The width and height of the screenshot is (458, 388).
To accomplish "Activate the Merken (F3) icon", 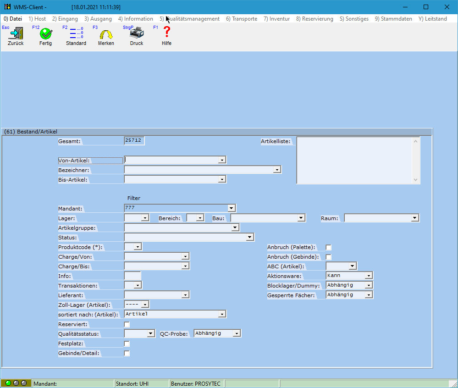I will 106,34.
